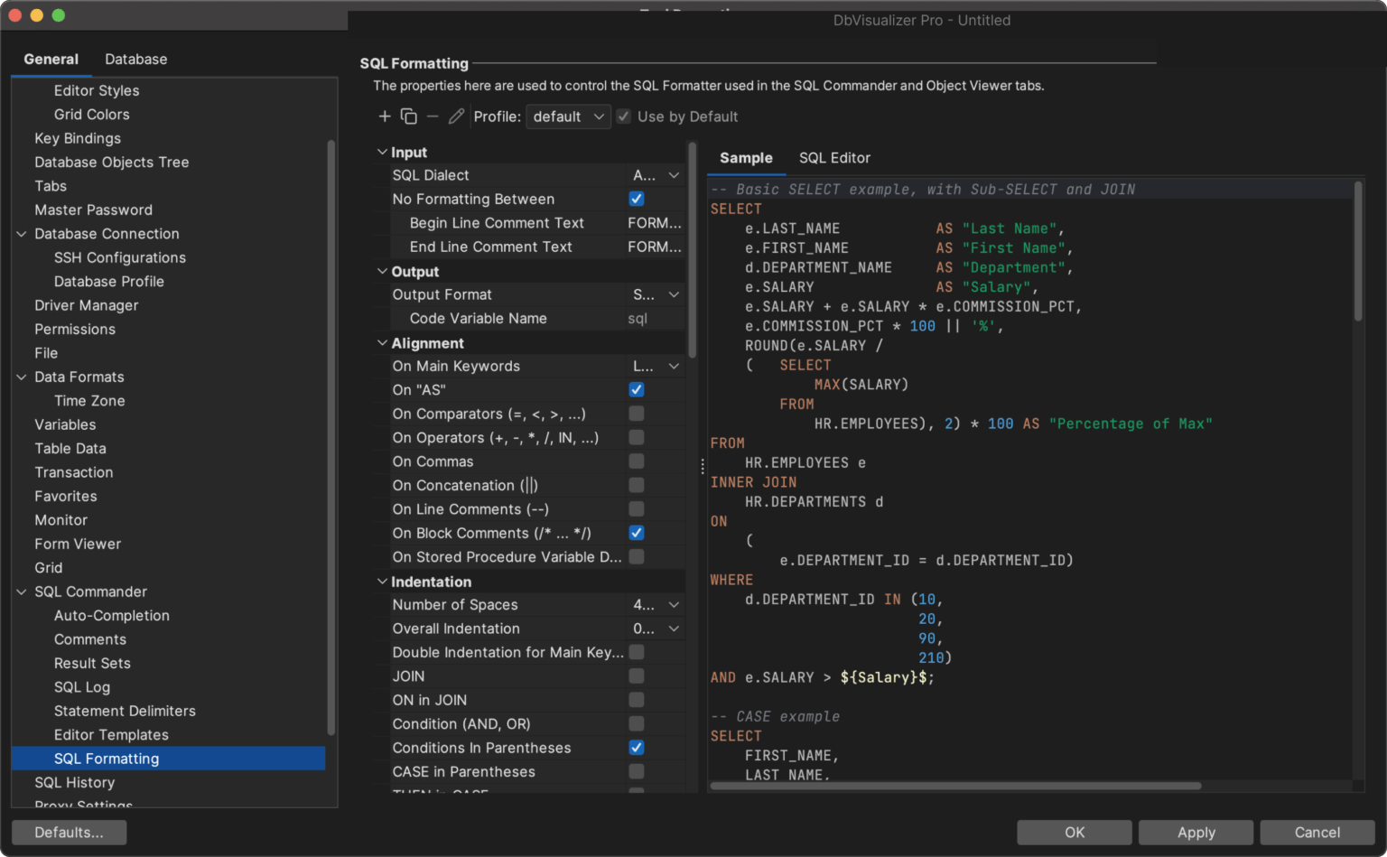
Task: Uncheck Use by Default
Action: click(x=623, y=116)
